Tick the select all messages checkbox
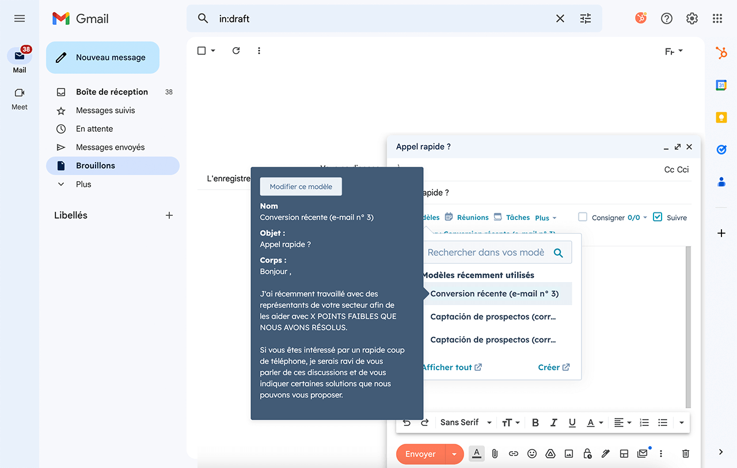This screenshot has height=468, width=737. (x=202, y=51)
